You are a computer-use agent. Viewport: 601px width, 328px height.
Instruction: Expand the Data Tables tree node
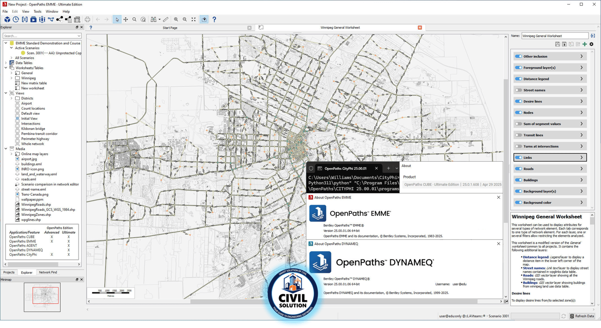point(6,63)
